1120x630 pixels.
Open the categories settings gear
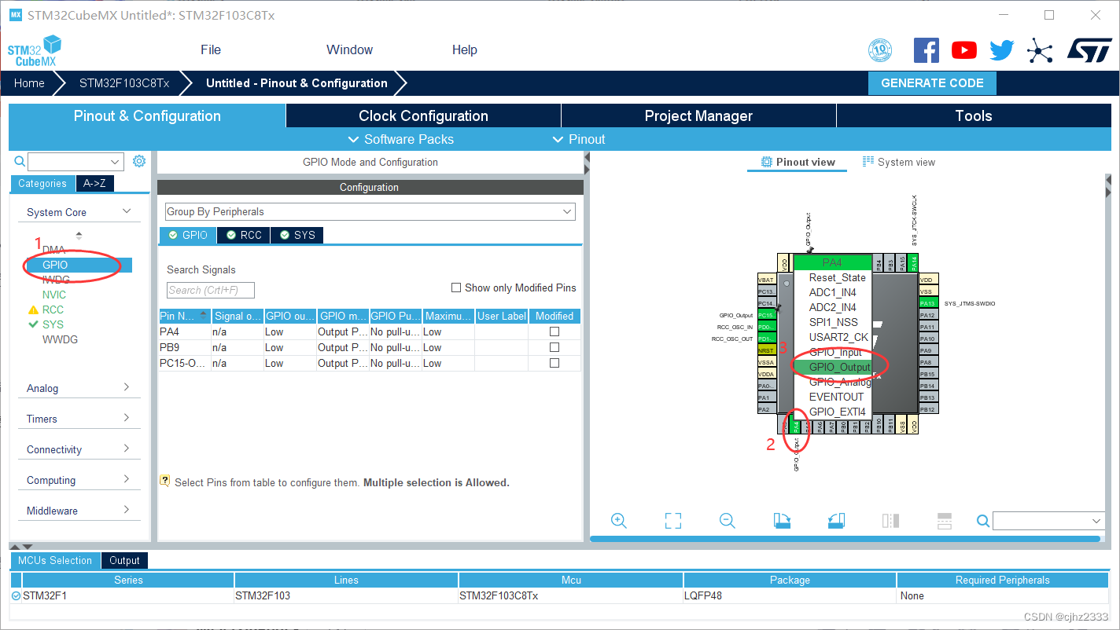tap(139, 161)
